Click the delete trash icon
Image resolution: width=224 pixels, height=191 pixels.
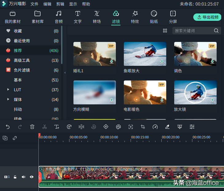(x=32, y=127)
